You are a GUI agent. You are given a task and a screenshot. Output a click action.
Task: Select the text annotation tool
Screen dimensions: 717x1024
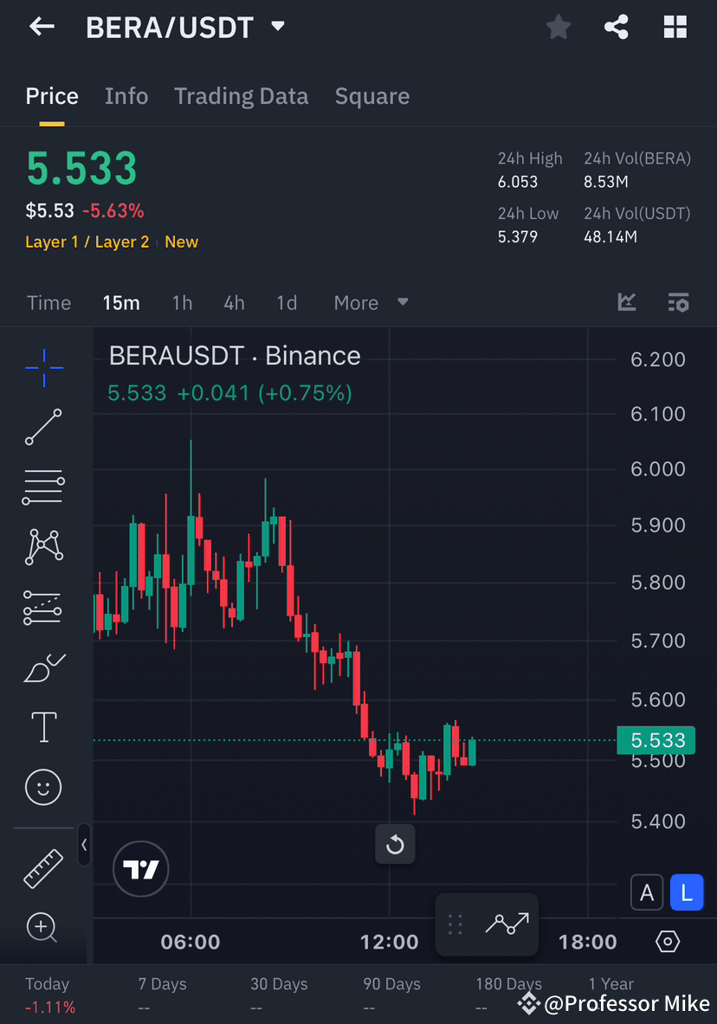click(43, 727)
